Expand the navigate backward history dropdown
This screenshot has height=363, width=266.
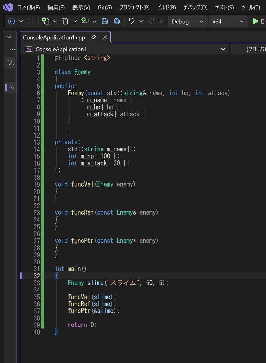(21, 21)
